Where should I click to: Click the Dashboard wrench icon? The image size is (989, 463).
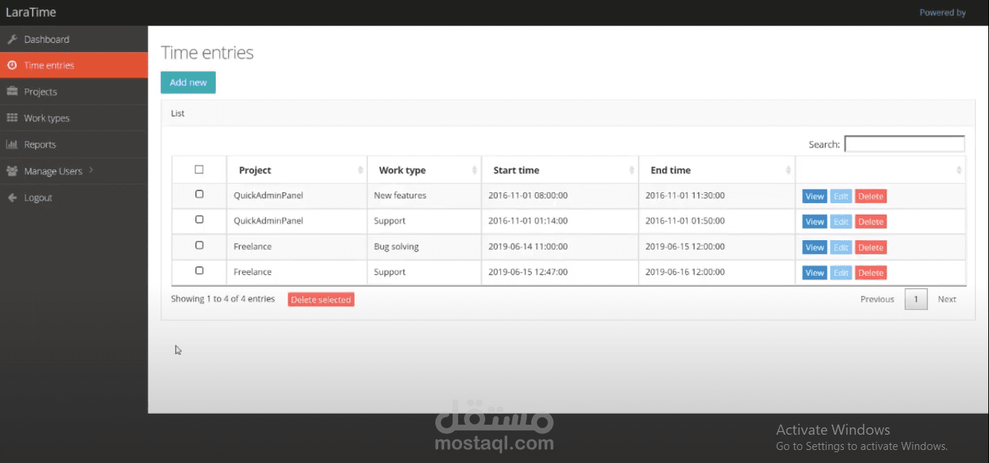12,39
